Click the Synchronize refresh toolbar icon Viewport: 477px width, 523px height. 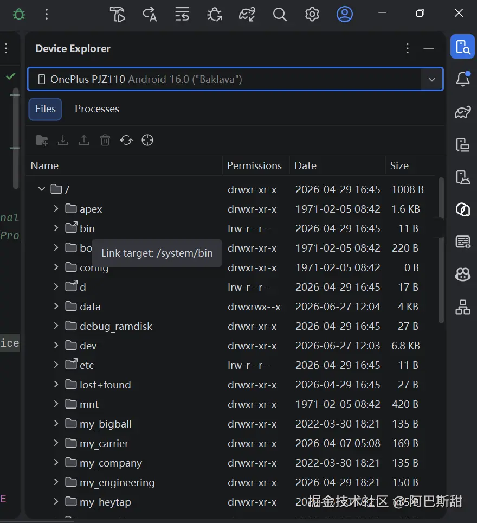click(126, 140)
